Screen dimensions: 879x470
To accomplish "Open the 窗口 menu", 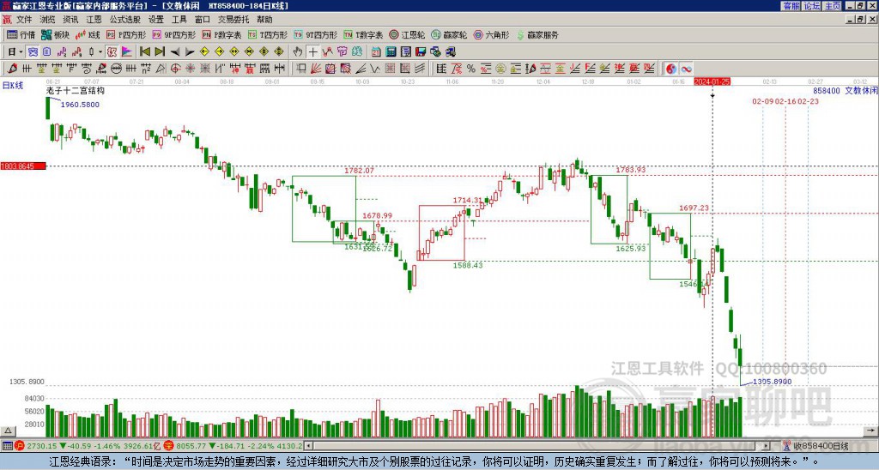I will tap(203, 20).
